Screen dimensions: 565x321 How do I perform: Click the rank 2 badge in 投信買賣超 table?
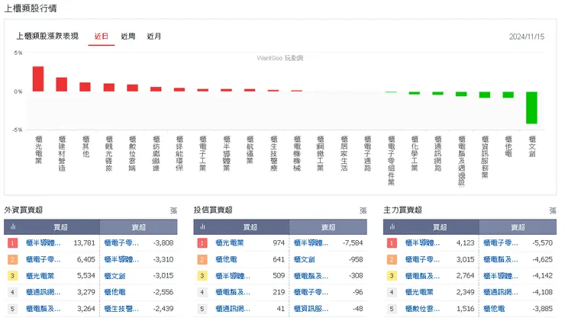(202, 259)
